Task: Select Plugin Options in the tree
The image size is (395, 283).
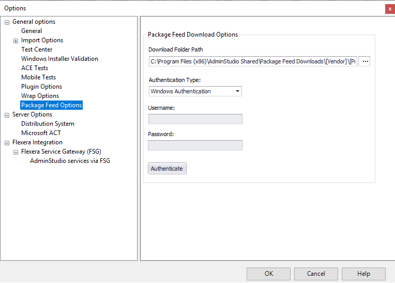Action: coord(41,87)
